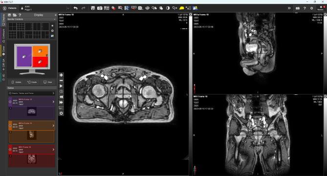This screenshot has height=176, width=327.
Task: Select the ruler measurement tool icon
Action: [x=133, y=8]
